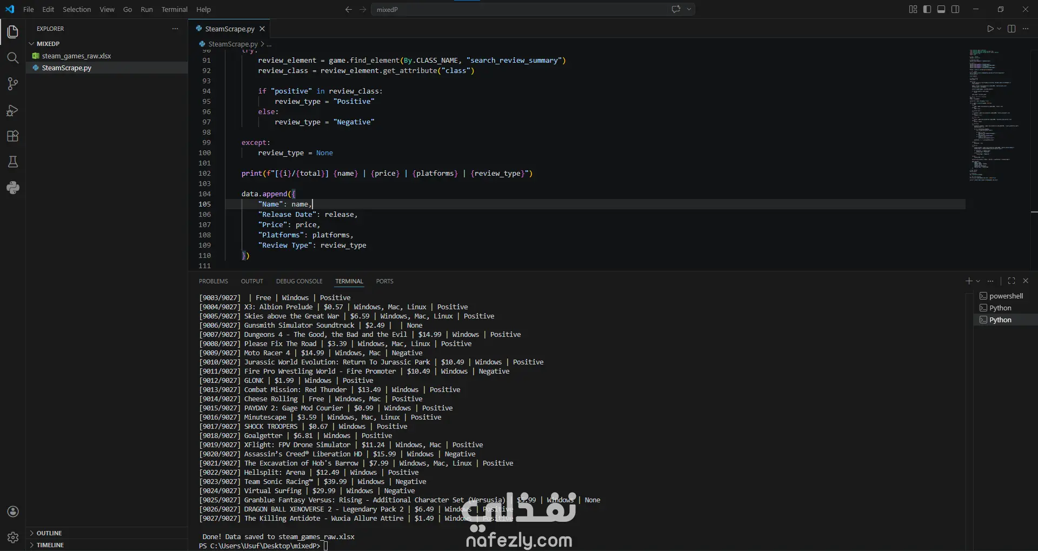This screenshot has width=1038, height=551.
Task: Open the Python environments view
Action: (13, 188)
